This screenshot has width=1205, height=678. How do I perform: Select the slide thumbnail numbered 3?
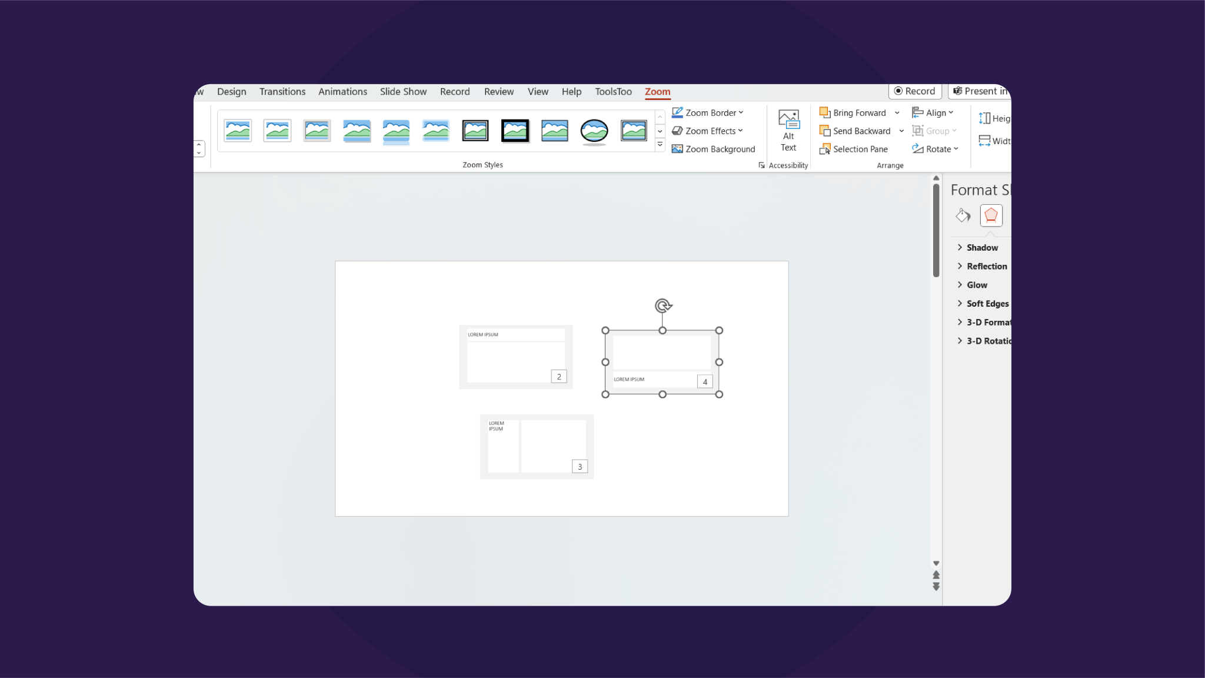(536, 446)
